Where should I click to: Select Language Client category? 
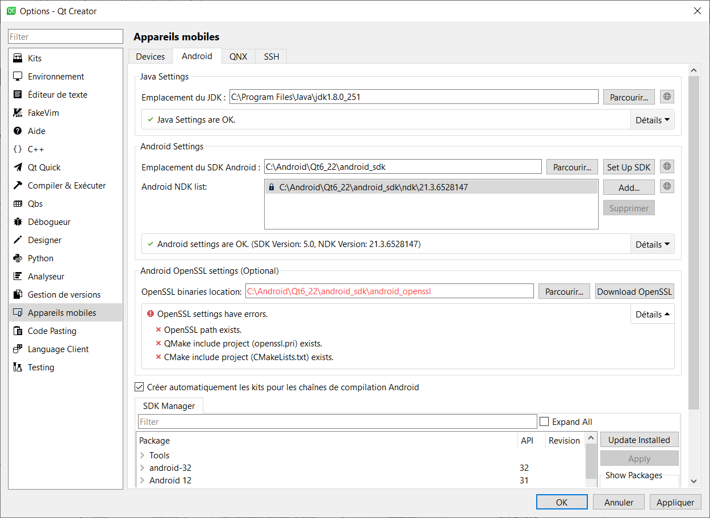click(x=65, y=349)
